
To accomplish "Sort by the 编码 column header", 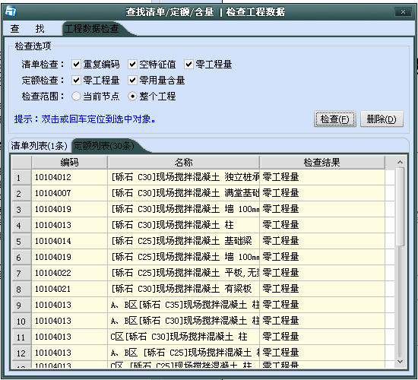I will point(69,162).
